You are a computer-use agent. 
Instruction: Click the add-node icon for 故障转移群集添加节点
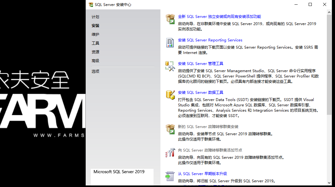(170, 153)
